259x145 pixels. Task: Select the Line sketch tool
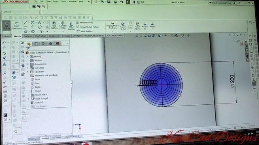point(25,23)
